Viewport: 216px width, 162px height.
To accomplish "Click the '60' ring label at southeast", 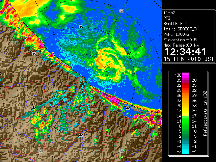I will tap(122, 151).
